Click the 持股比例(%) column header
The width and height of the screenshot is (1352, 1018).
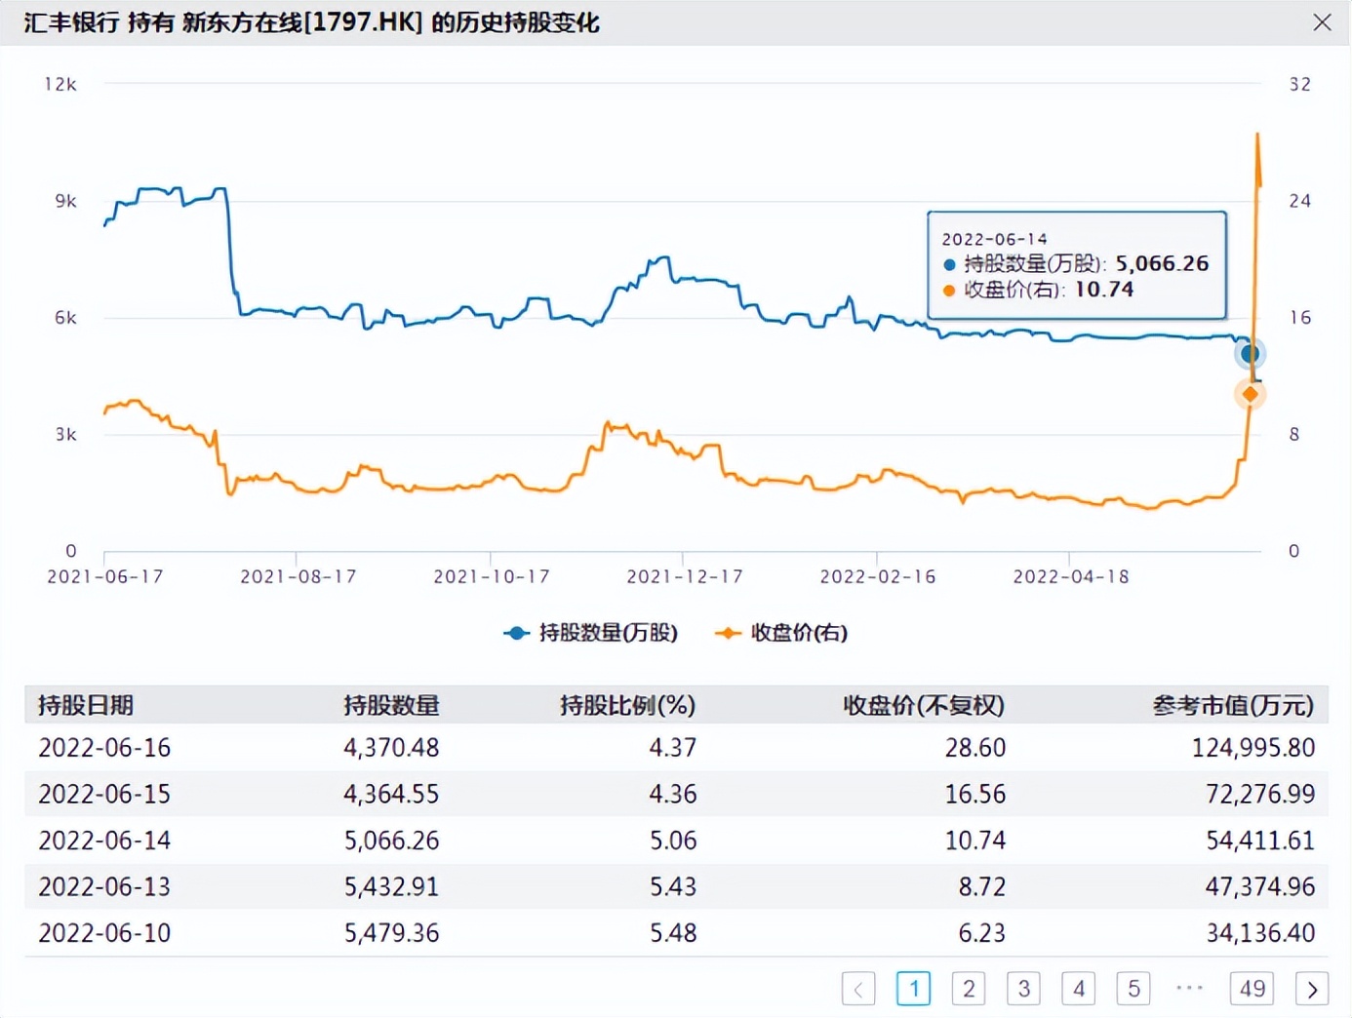pyautogui.click(x=627, y=705)
